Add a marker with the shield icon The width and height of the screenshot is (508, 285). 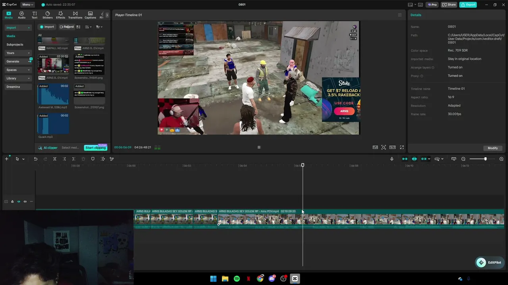[x=93, y=159]
